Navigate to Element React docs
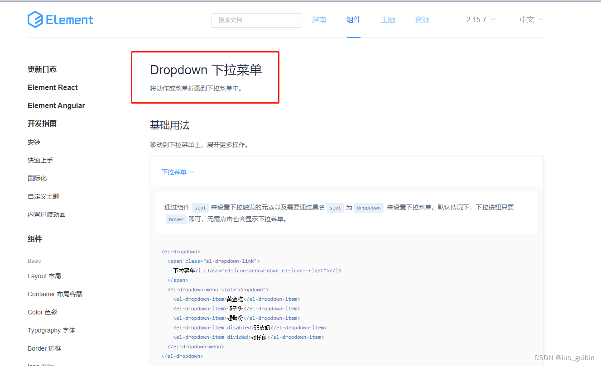Viewport: 601px width, 366px height. pyautogui.click(x=53, y=87)
